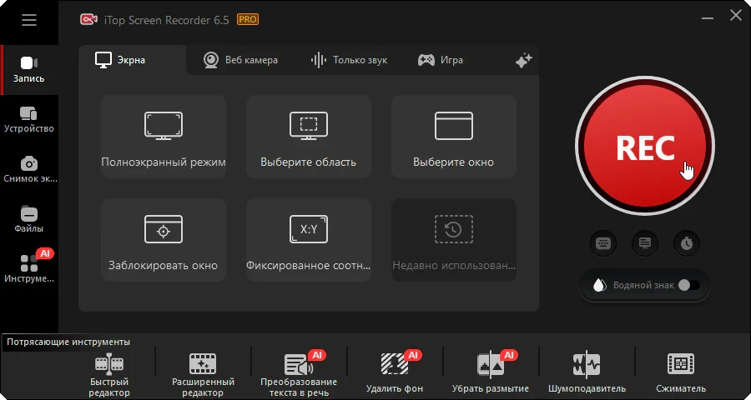Click the keyboard display icon under REC
Image resolution: width=751 pixels, height=400 pixels.
pyautogui.click(x=603, y=243)
